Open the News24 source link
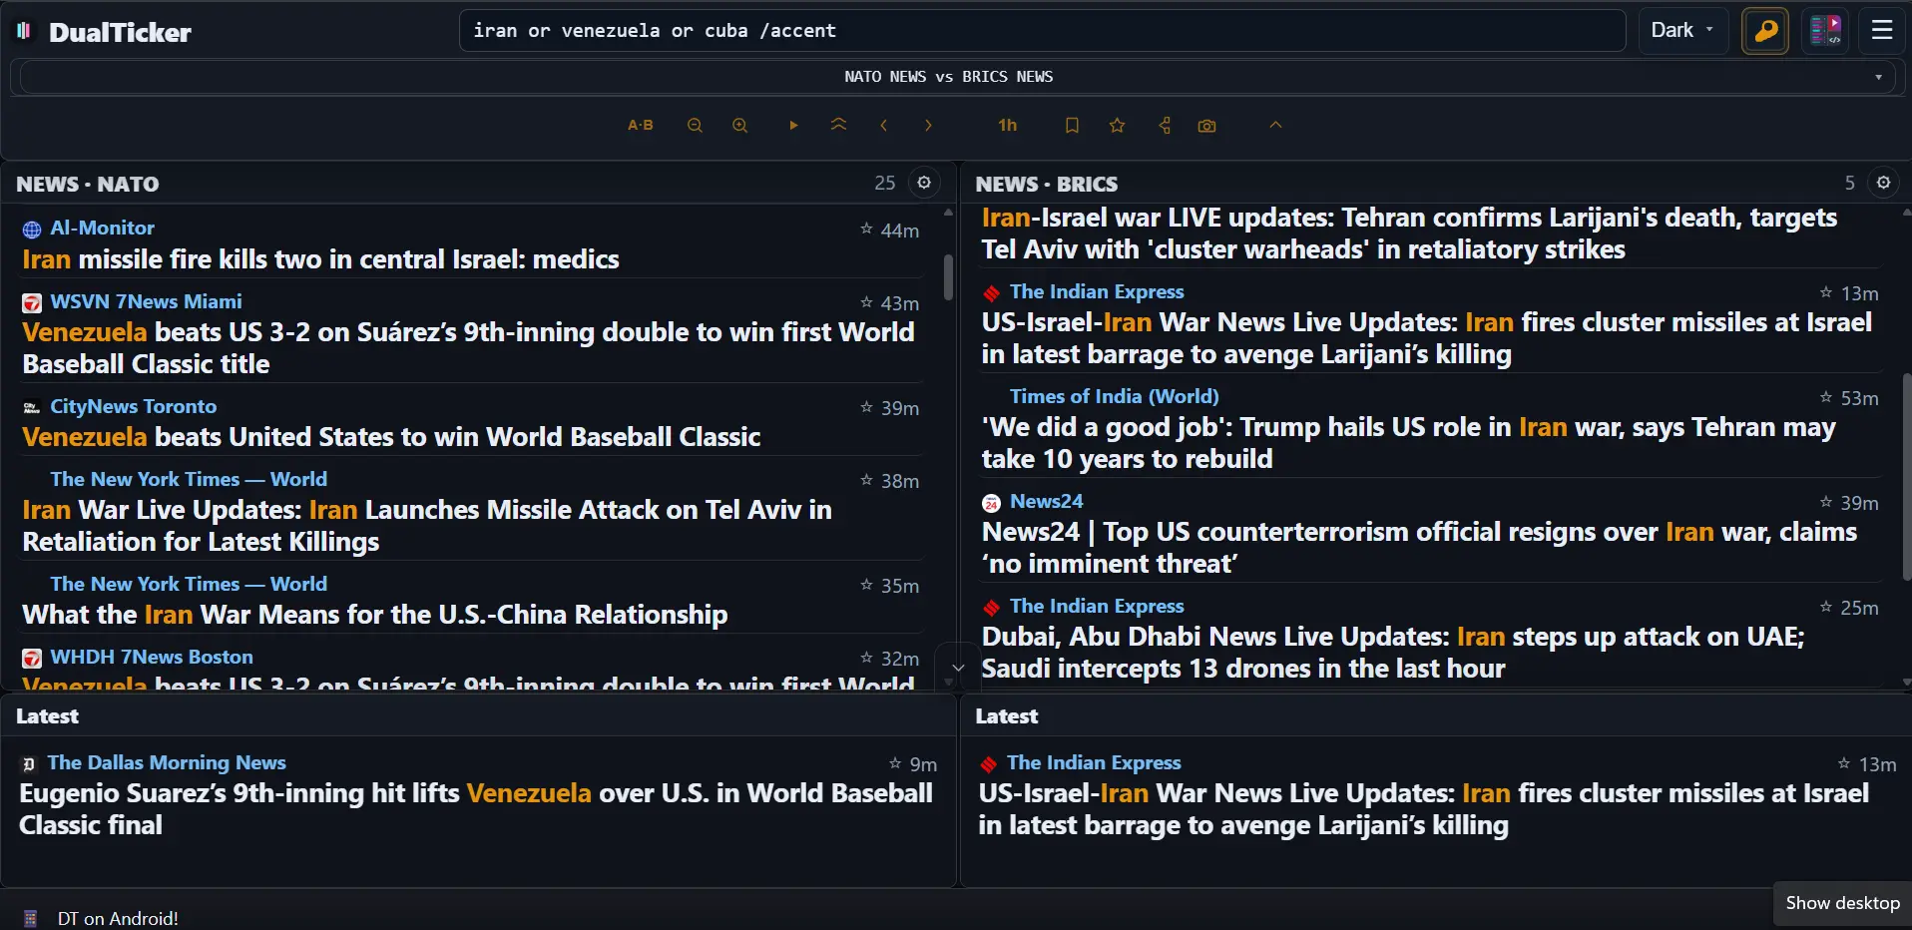 [1046, 501]
